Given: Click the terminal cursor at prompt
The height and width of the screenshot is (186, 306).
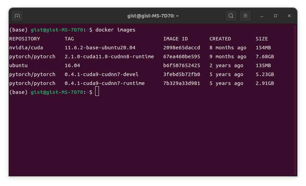Looking at the screenshot, I should pyautogui.click(x=97, y=91).
